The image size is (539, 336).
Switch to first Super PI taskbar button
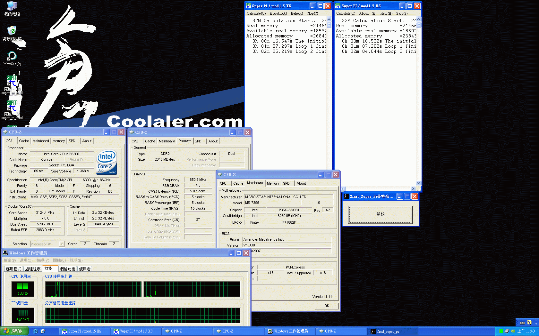click(85, 331)
